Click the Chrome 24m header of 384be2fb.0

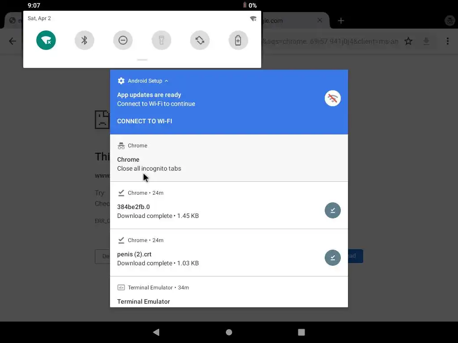pyautogui.click(x=145, y=193)
